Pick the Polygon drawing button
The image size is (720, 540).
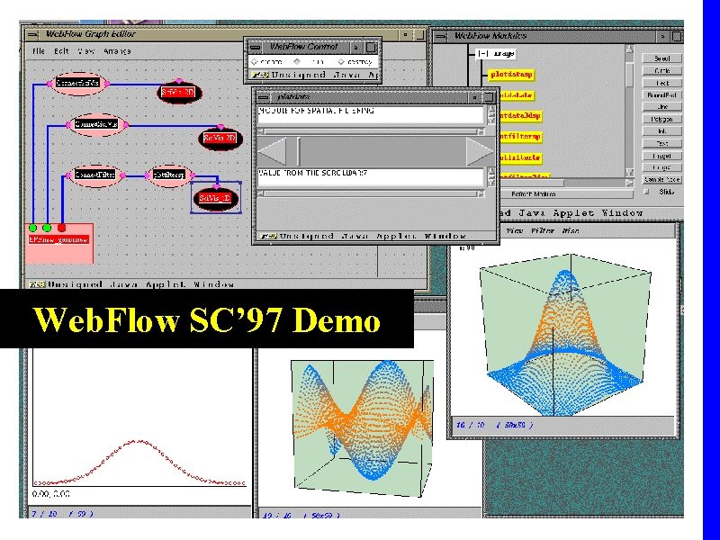point(661,119)
